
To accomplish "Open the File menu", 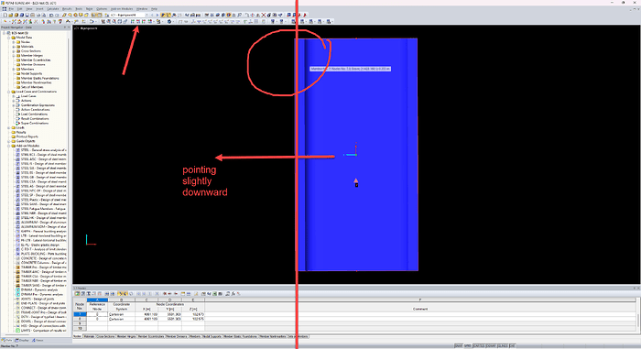I will [x=11, y=8].
